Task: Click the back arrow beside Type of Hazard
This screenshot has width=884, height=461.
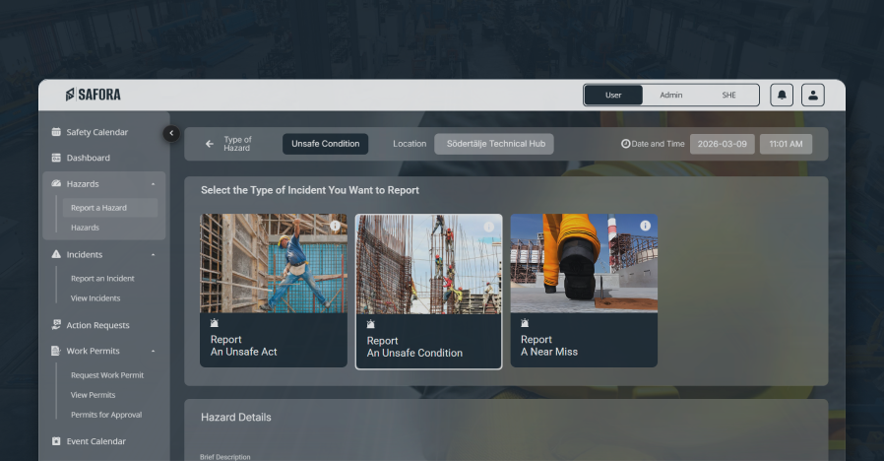Action: 209,144
